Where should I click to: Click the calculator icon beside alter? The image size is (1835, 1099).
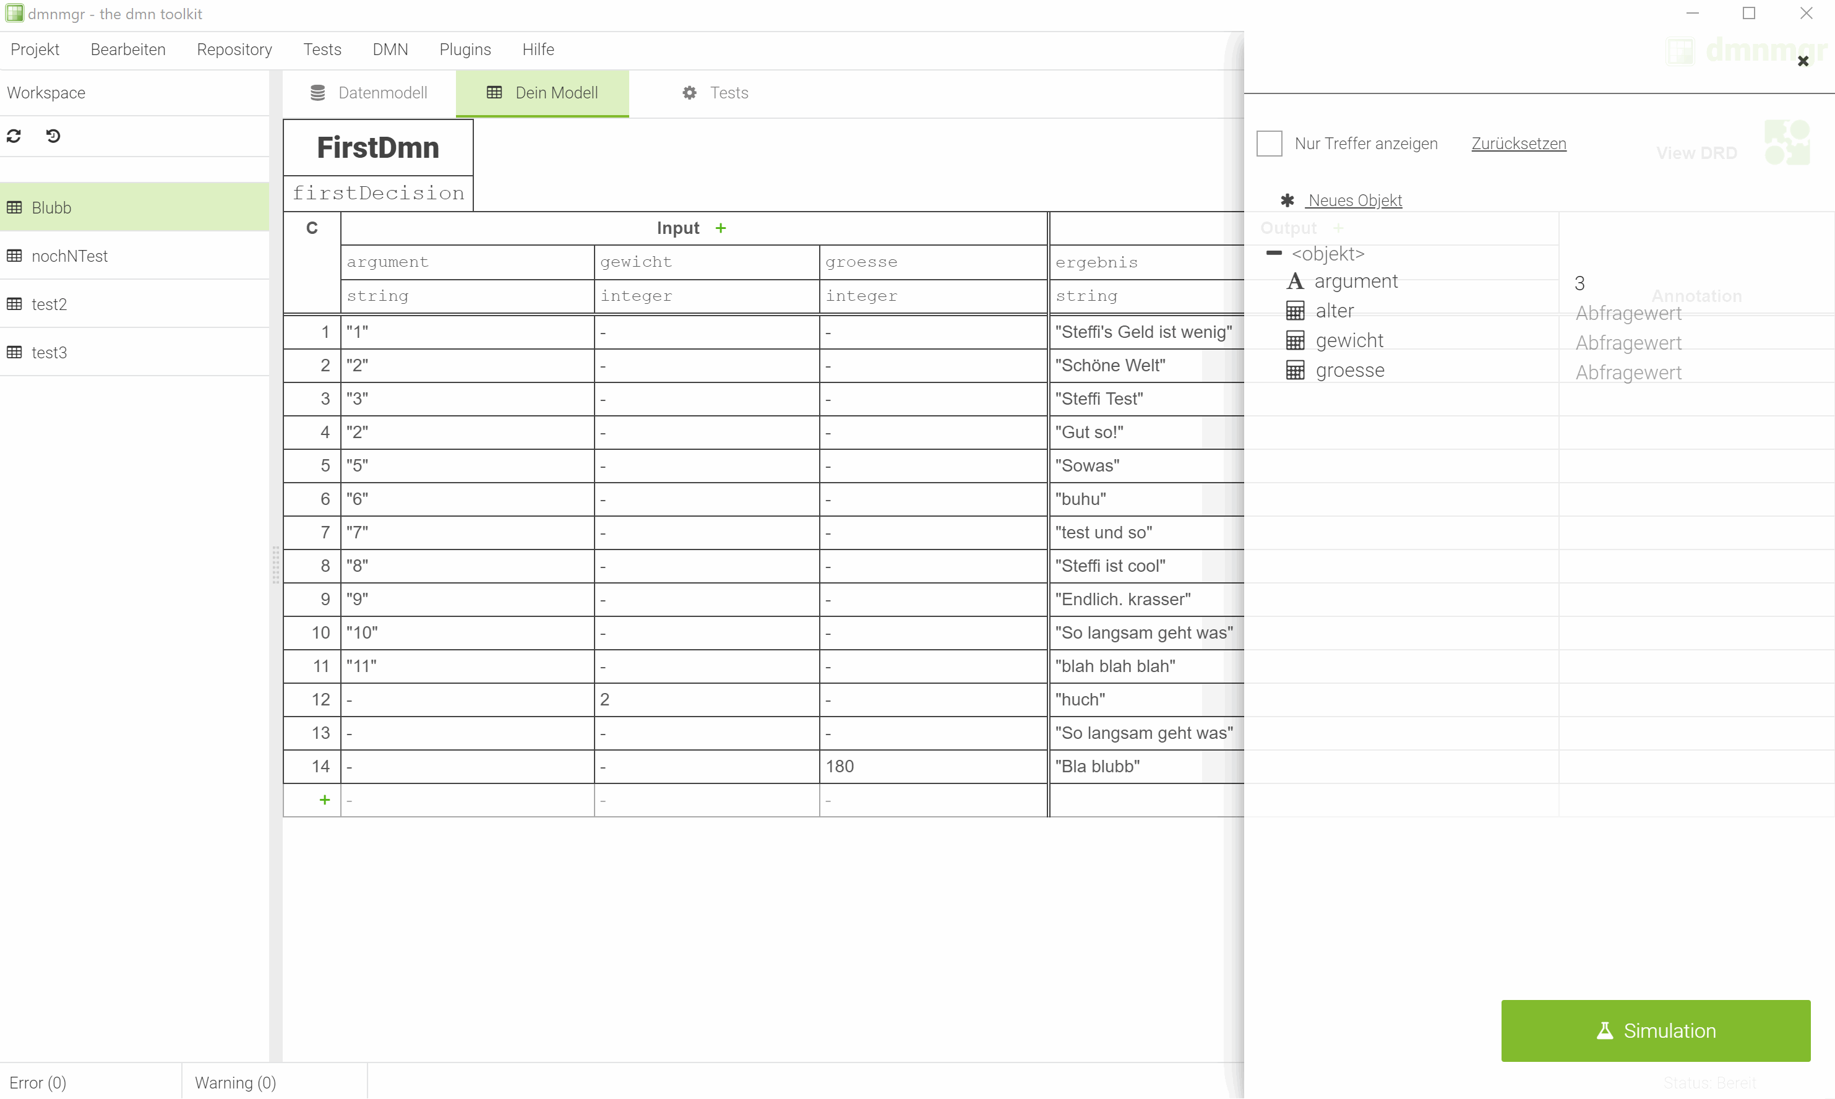1295,311
